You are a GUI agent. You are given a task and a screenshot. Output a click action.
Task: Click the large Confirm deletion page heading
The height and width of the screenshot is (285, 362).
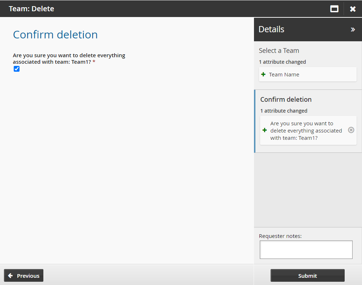tap(55, 35)
